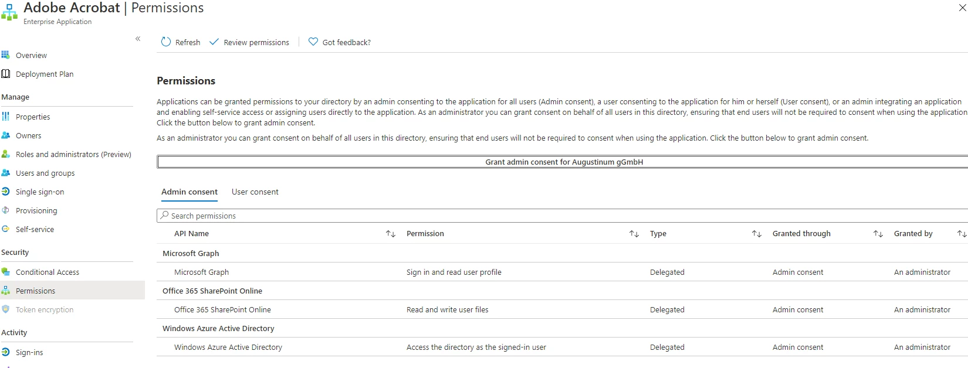The image size is (968, 368).
Task: Click 'Sign in and read user profile'
Action: tap(453, 272)
